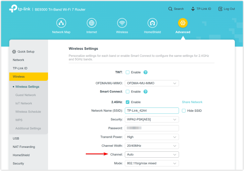Open the Smart Connect help icon

click(x=145, y=92)
